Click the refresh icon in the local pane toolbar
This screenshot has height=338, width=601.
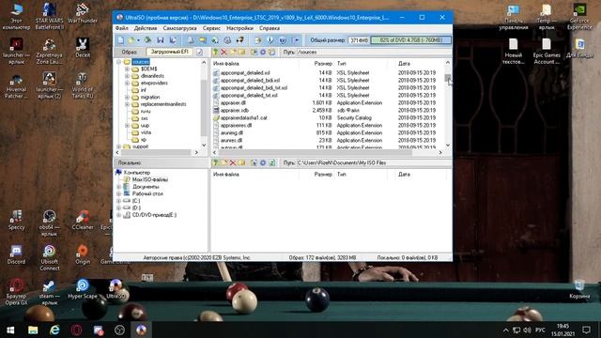click(272, 162)
